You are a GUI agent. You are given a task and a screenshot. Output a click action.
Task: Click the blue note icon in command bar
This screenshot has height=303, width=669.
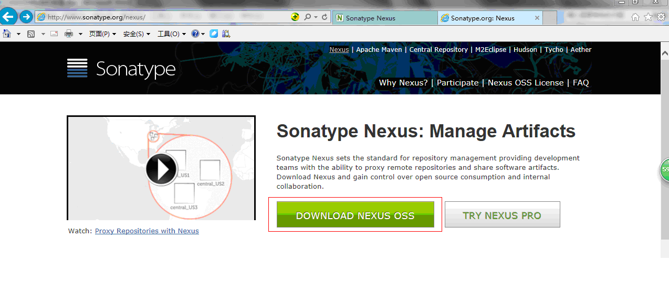coord(214,34)
